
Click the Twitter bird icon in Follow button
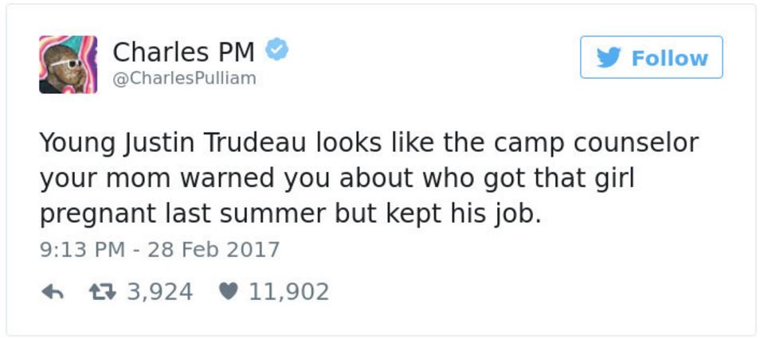click(x=609, y=58)
